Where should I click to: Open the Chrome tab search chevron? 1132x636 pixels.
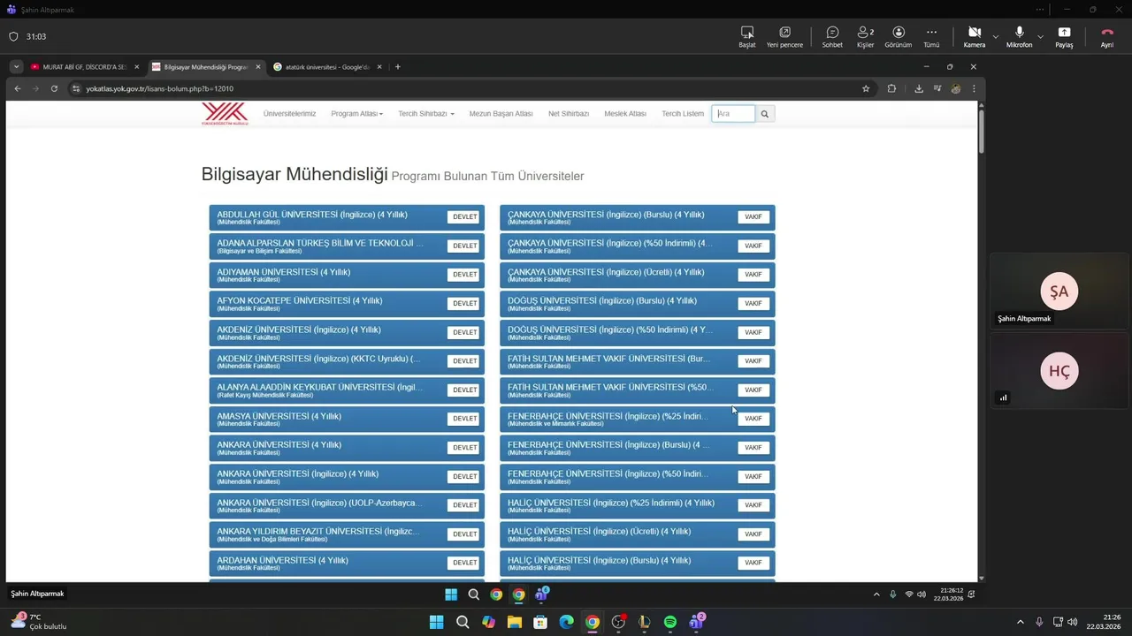pyautogui.click(x=16, y=67)
